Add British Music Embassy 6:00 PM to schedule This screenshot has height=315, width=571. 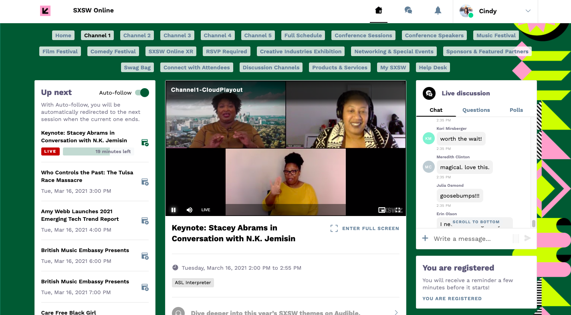(x=145, y=256)
